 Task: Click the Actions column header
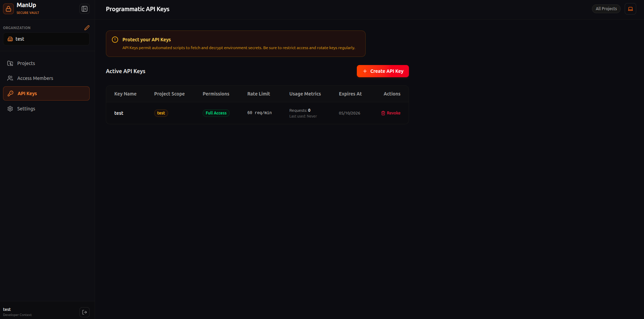392,94
